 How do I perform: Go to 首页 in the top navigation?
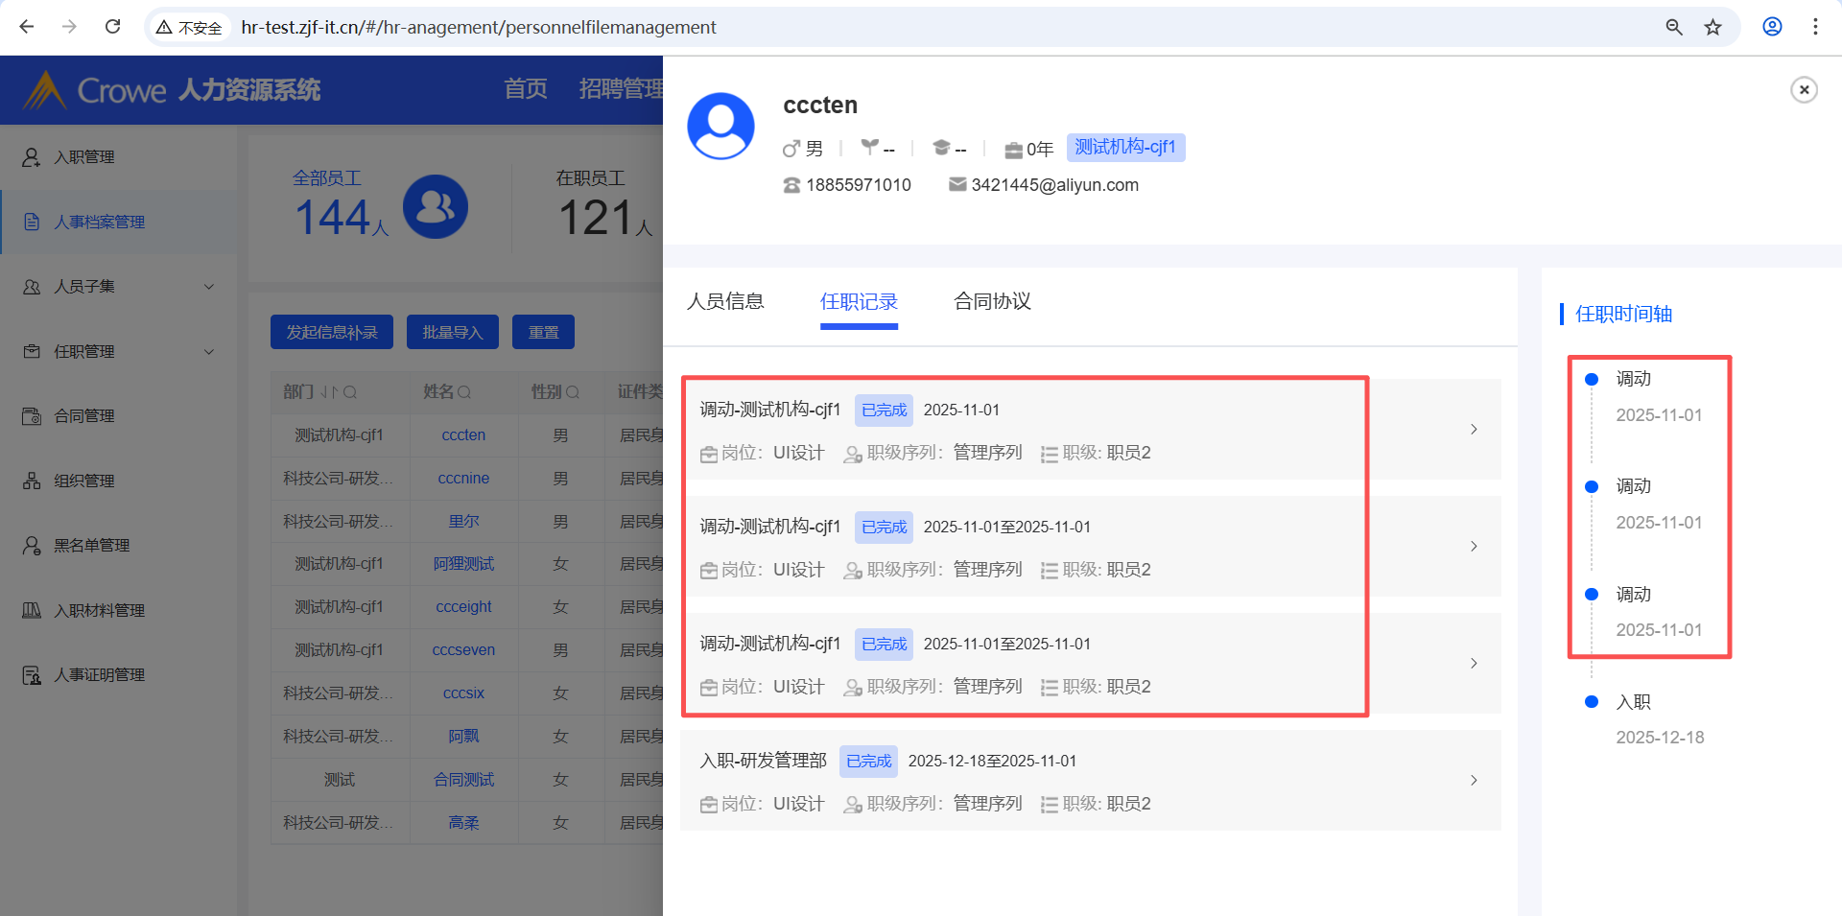pyautogui.click(x=526, y=89)
